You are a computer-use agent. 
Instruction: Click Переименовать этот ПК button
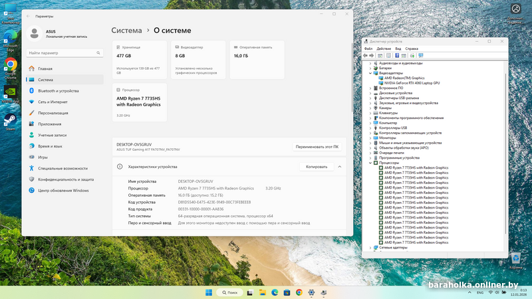pos(317,146)
